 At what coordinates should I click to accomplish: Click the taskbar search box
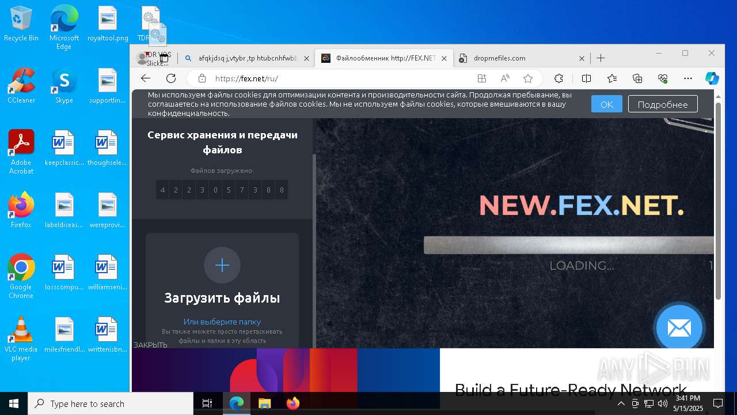click(x=111, y=403)
